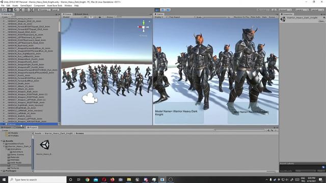
Task: Click Assets in the Project breadcrumb
Action: 38,133
